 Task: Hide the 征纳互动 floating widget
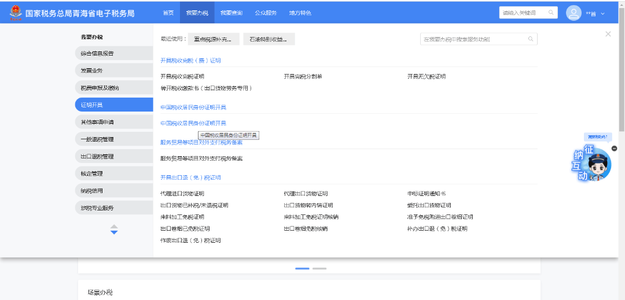click(x=614, y=149)
